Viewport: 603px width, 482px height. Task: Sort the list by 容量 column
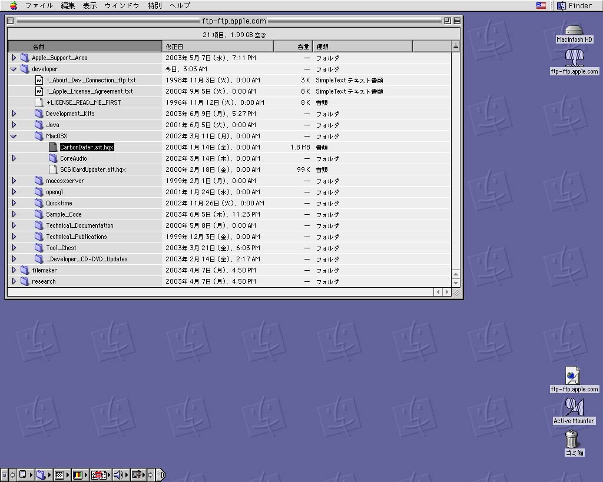[293, 46]
